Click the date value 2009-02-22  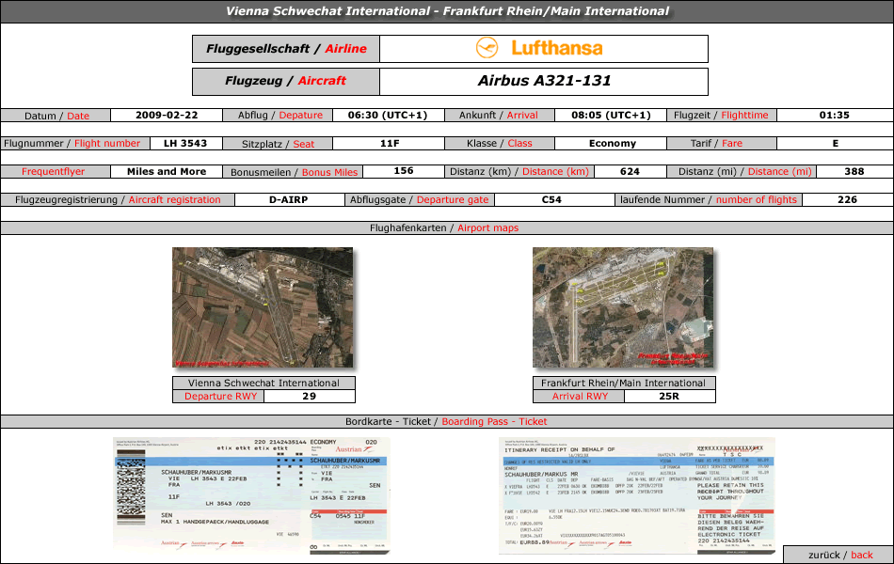[x=167, y=115]
